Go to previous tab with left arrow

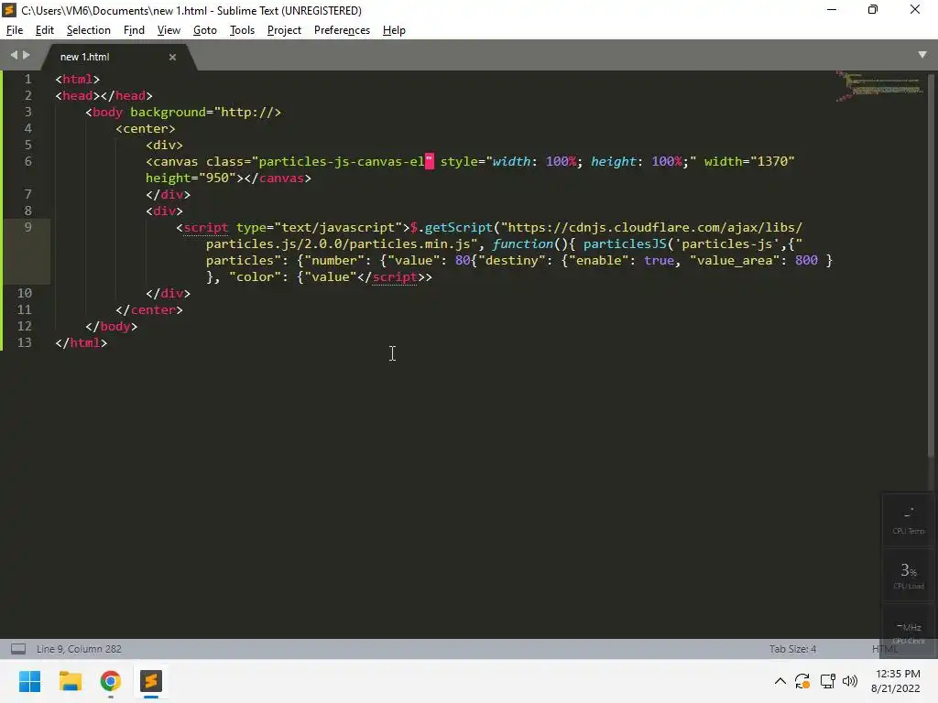tap(14, 55)
